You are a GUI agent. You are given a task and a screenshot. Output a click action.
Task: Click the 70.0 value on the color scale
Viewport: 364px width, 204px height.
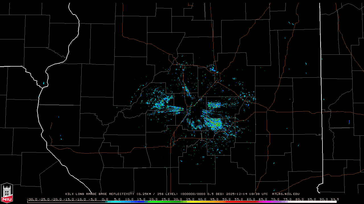275,199
